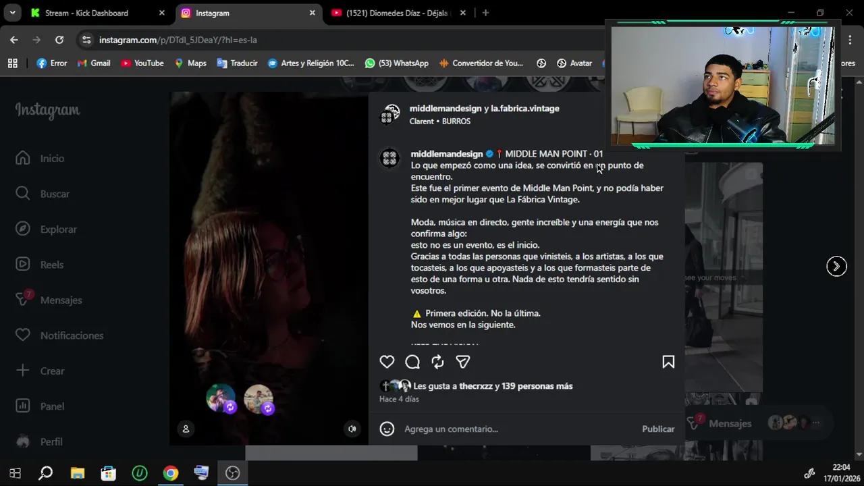Screen dimensions: 864x486
Task: Open the (53) WhatsApp bookmark
Action: tap(397, 63)
